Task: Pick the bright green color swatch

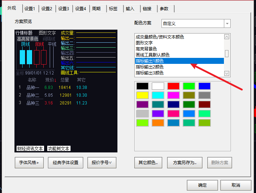Action: click(x=189, y=86)
